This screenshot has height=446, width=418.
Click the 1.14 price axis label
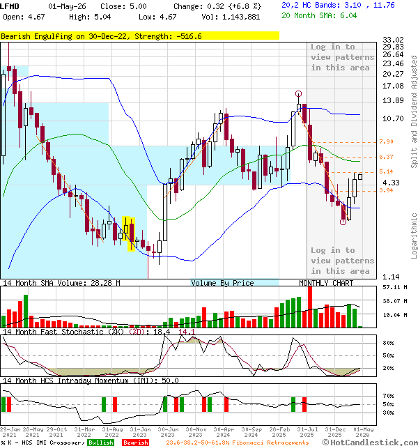[x=391, y=277]
